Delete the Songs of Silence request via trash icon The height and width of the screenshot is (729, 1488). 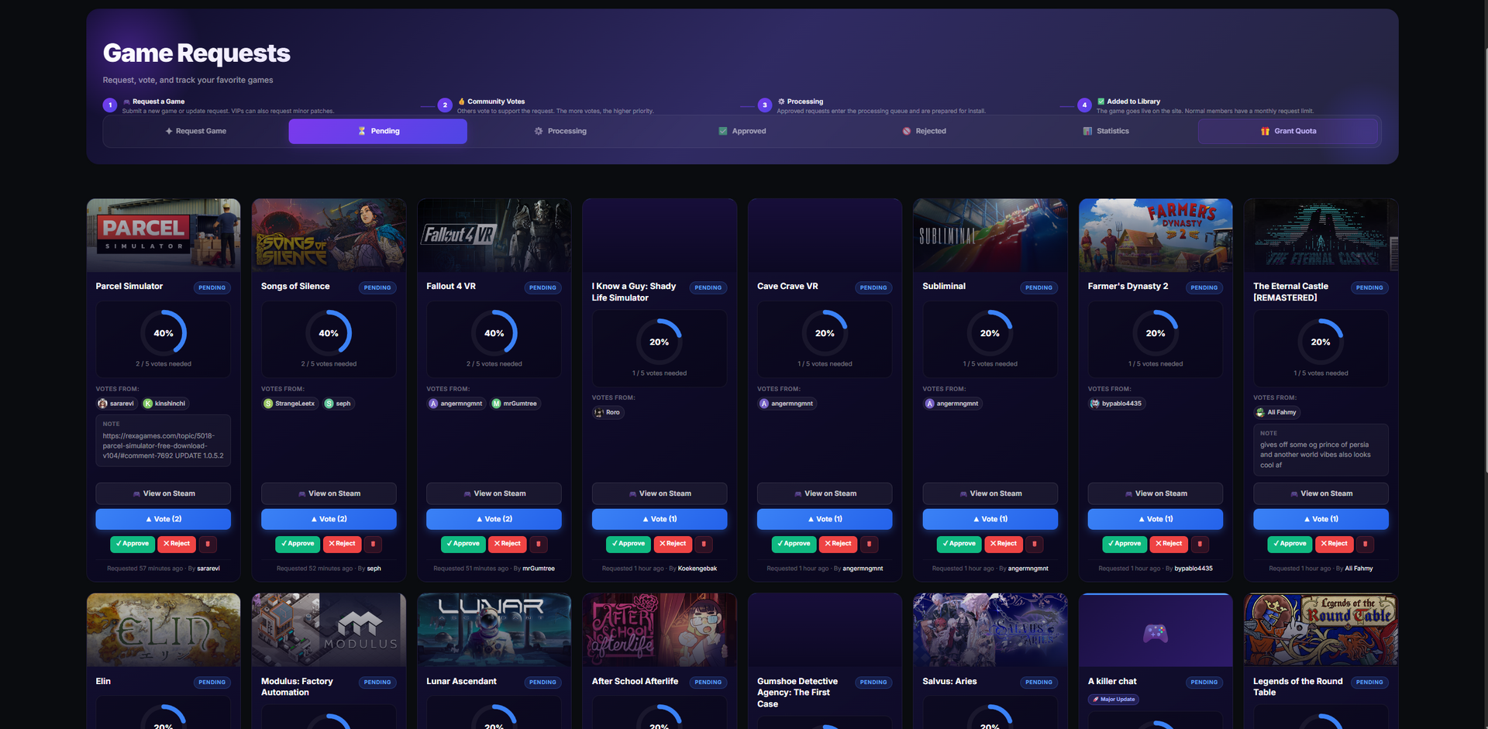[373, 544]
